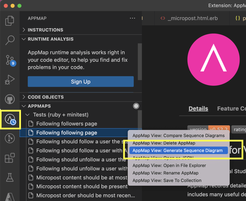Select Following should unfollow a user with Ajax
This screenshot has height=201, width=246.
coord(74,169)
